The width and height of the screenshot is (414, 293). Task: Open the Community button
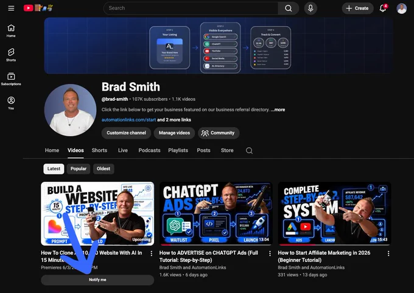pyautogui.click(x=219, y=133)
